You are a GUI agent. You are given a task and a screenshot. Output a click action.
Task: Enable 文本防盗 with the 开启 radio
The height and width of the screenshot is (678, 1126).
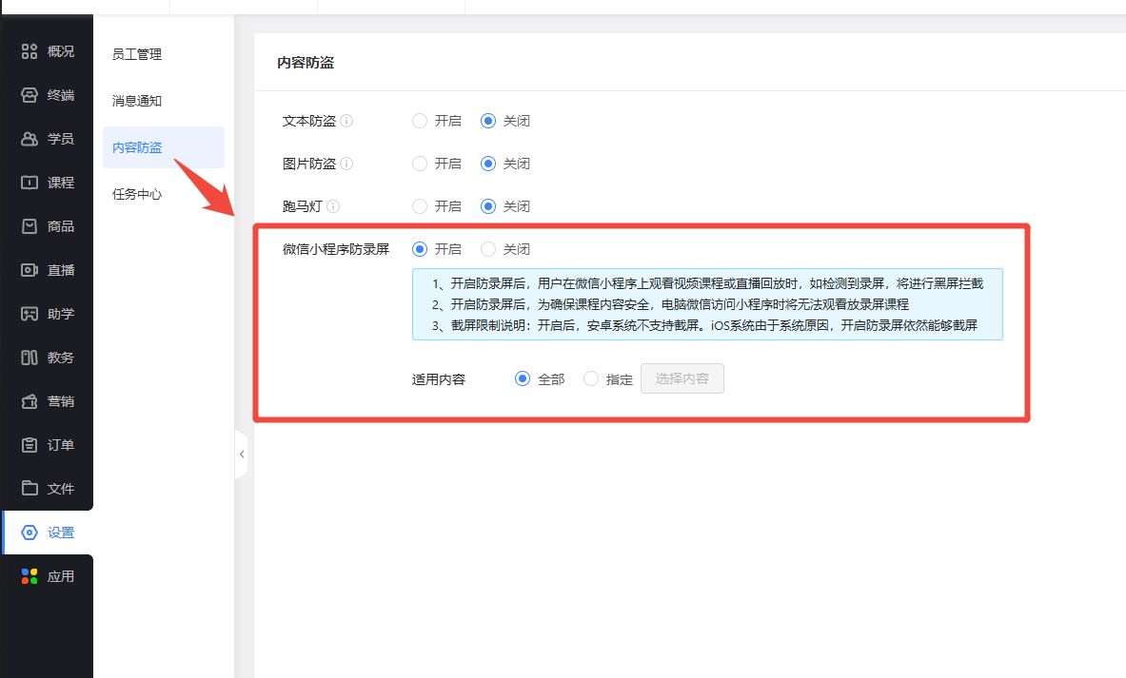click(x=420, y=121)
